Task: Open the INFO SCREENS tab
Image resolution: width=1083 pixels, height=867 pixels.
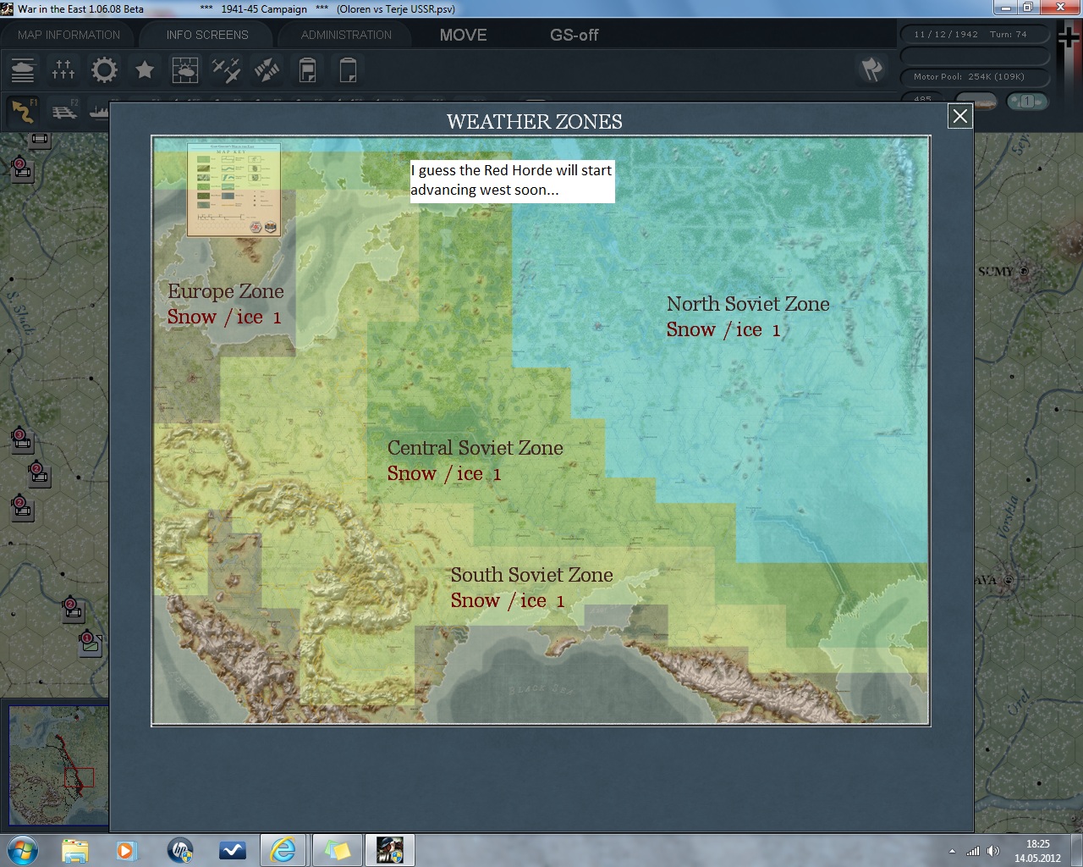Action: (x=207, y=35)
